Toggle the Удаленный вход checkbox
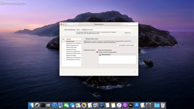The width and height of the screenshot is (194, 109). 64,49
